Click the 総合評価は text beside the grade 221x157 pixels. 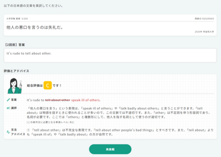pos(34,86)
